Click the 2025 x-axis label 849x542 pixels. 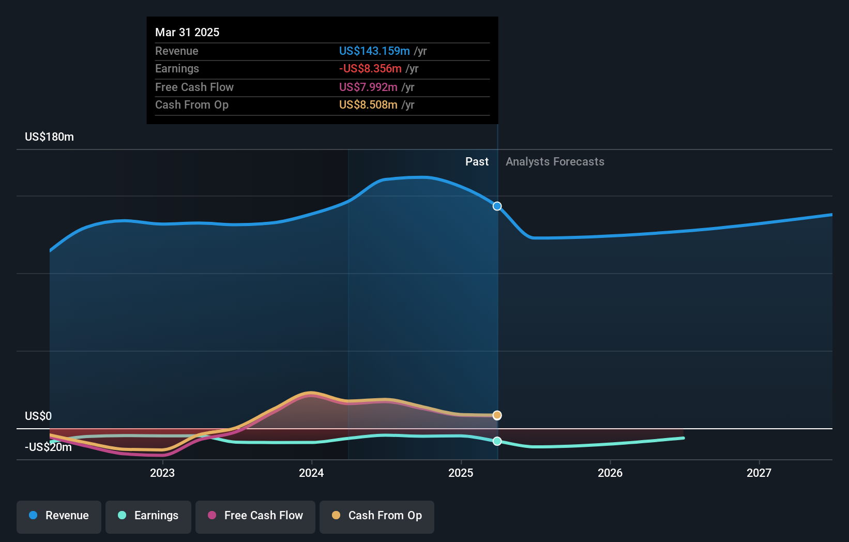coord(461,473)
